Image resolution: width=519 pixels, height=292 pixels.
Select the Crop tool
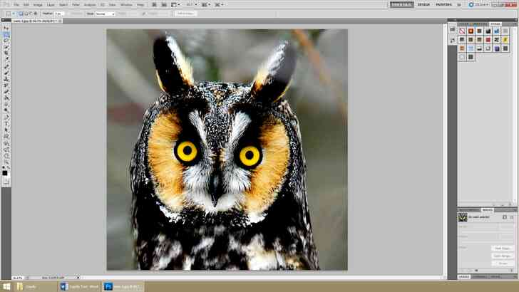coord(6,53)
